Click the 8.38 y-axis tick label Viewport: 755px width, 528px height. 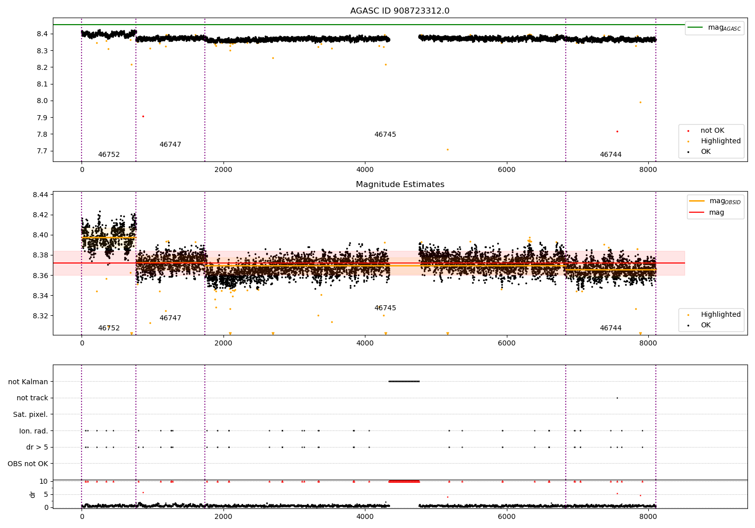(x=40, y=255)
